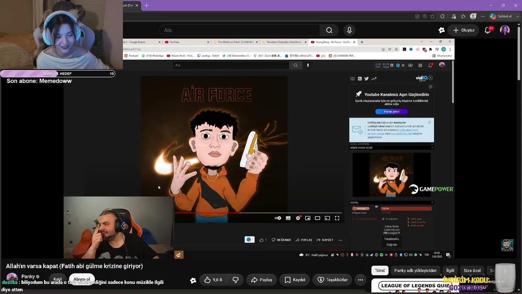Open the Panky channel name link
Viewport: 522px width, 294px height.
click(x=28, y=276)
